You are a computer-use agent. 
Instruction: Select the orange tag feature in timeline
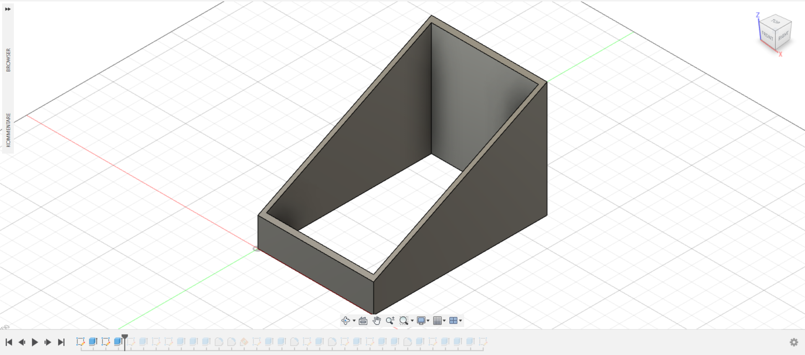244,342
